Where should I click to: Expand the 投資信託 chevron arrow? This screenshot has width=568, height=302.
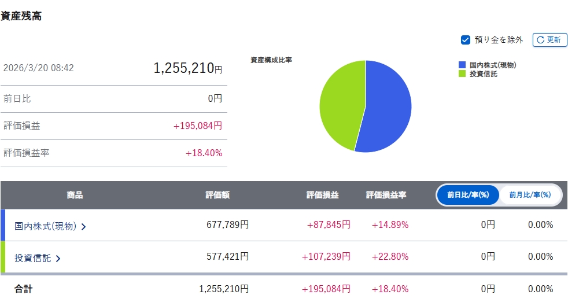[58, 259]
